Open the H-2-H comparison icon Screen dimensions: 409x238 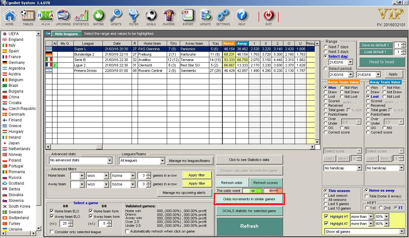point(45,15)
